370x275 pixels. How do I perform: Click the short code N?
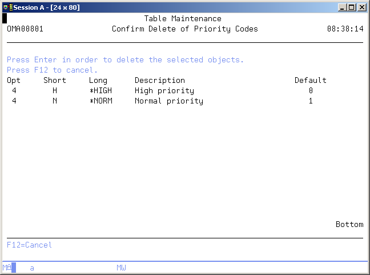tap(55, 101)
